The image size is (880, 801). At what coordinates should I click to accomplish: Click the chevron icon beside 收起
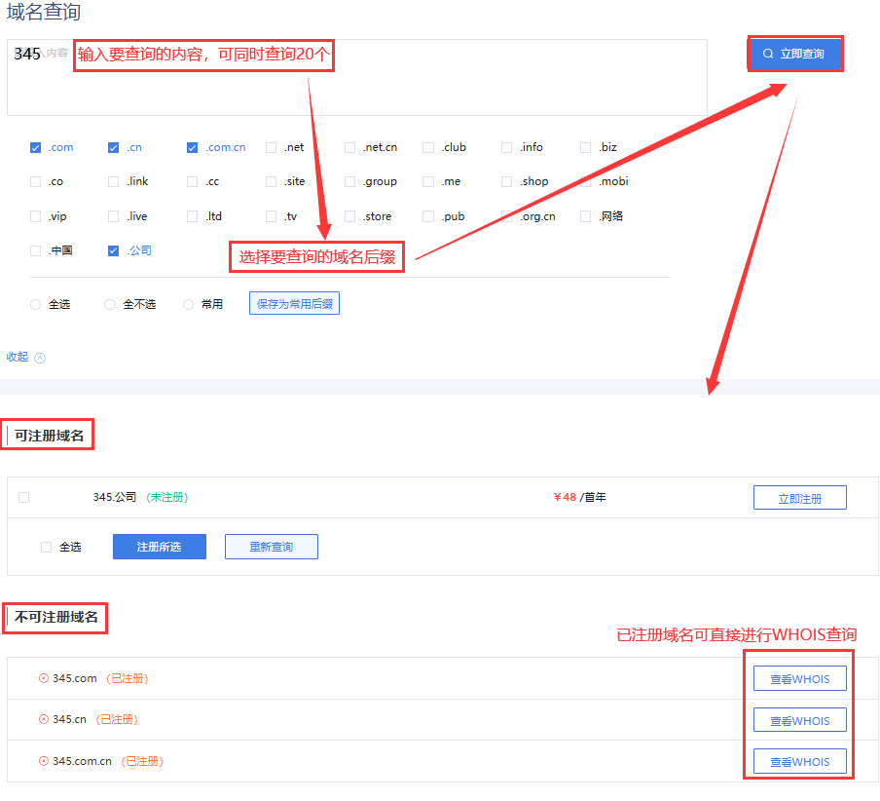40,358
